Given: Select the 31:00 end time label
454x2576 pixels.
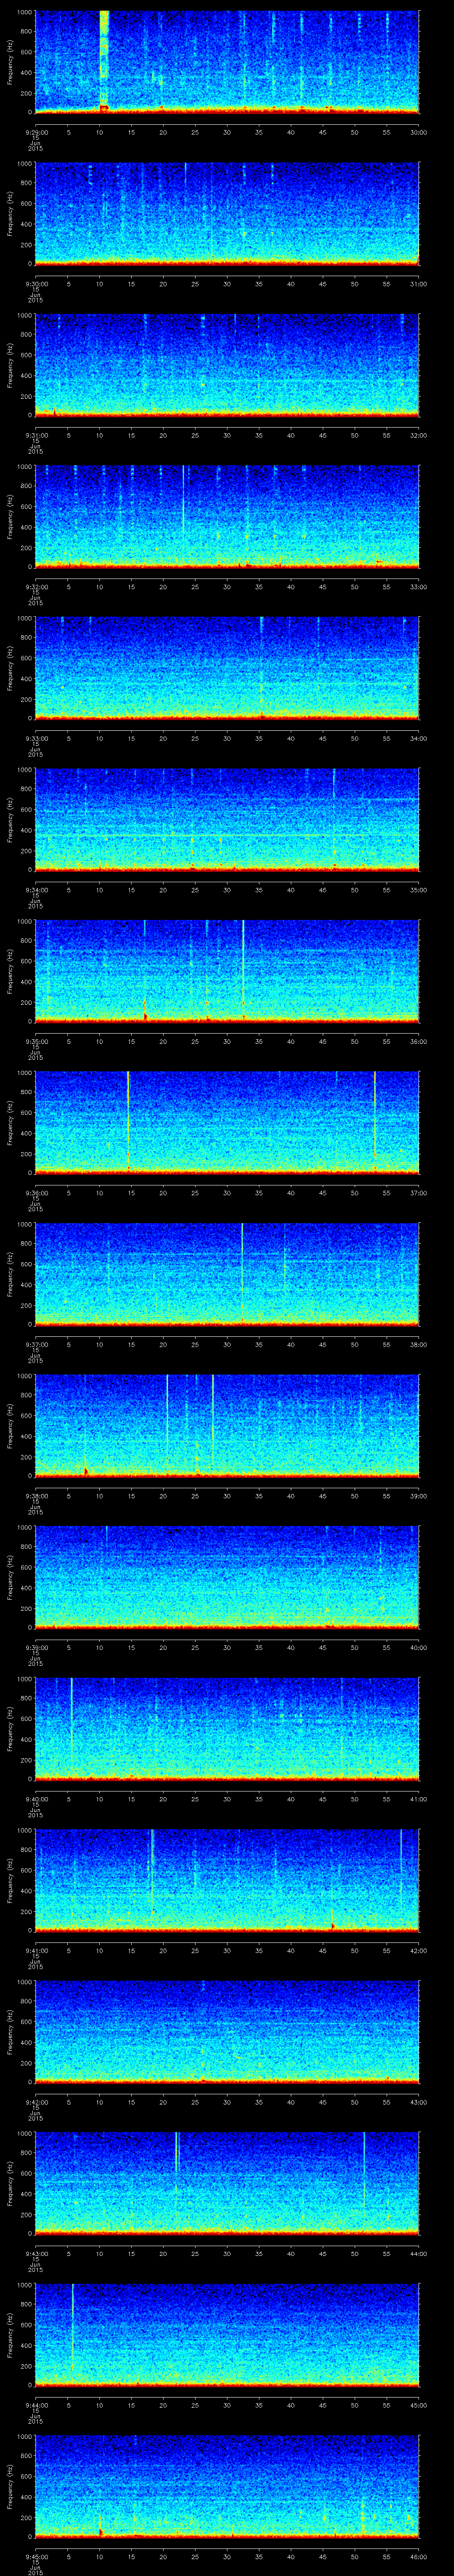Looking at the screenshot, I should coord(419,284).
